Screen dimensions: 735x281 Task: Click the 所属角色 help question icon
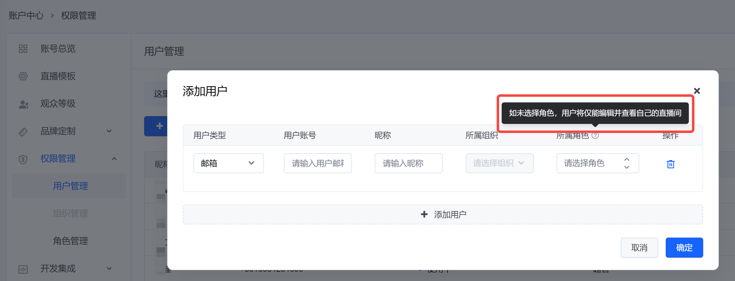(595, 135)
